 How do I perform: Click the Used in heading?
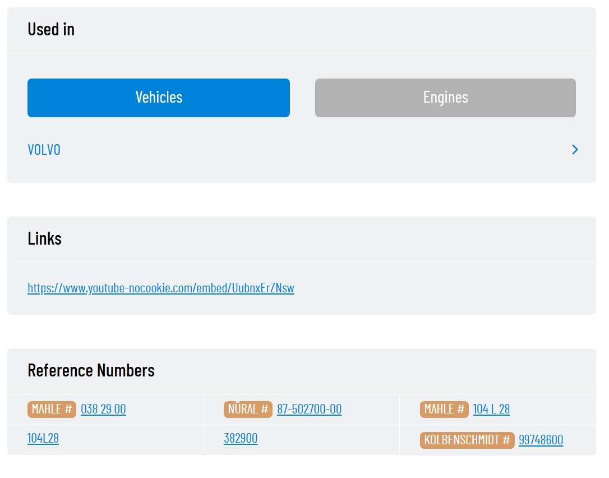51,30
